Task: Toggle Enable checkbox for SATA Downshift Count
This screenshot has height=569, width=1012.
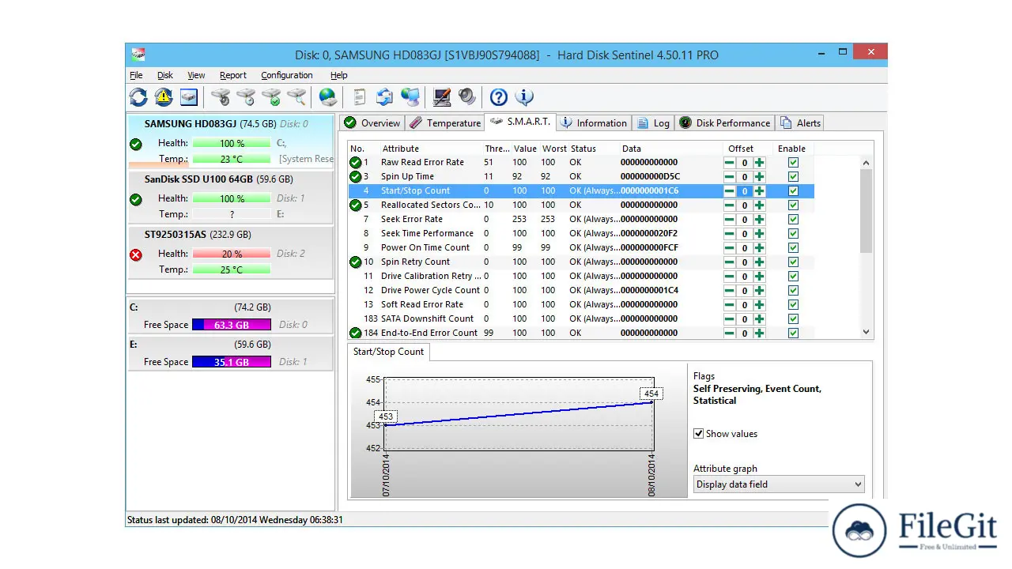Action: tap(793, 319)
